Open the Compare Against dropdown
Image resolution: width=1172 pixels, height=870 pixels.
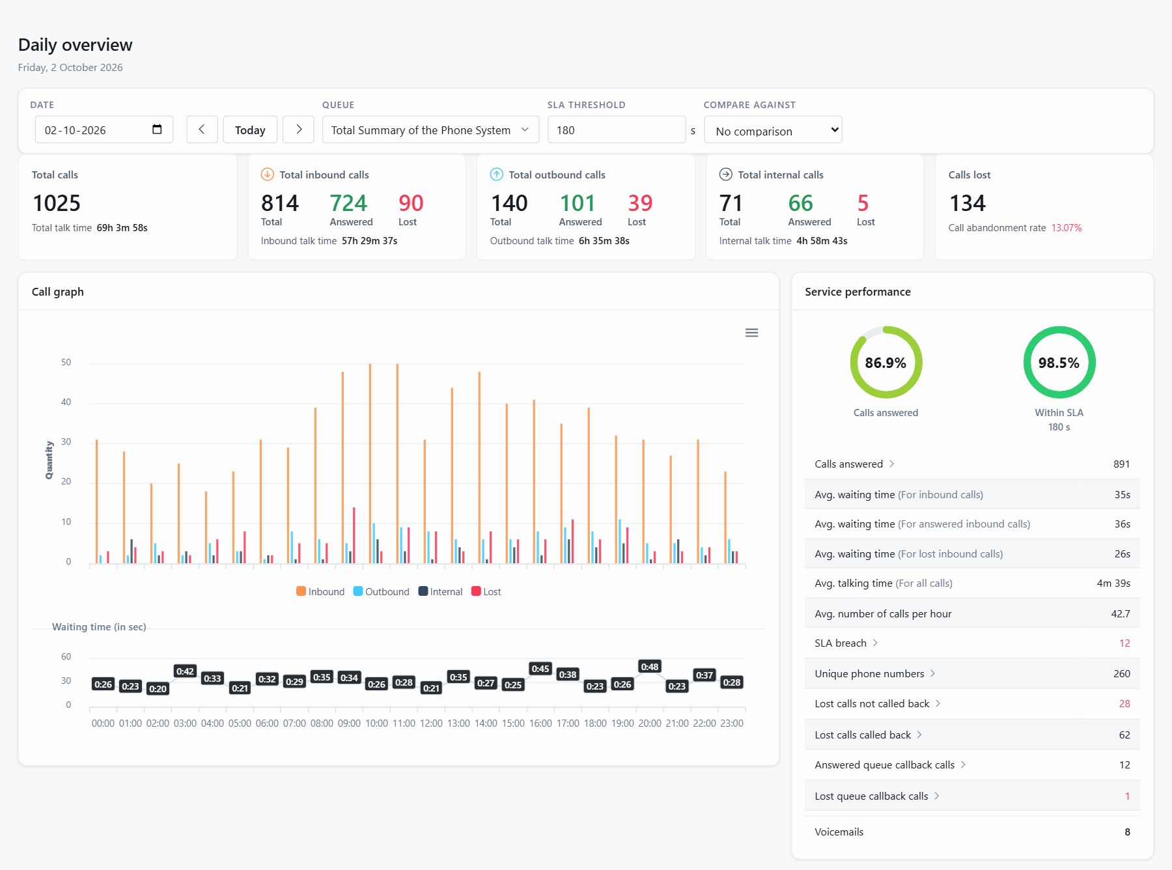coord(773,130)
